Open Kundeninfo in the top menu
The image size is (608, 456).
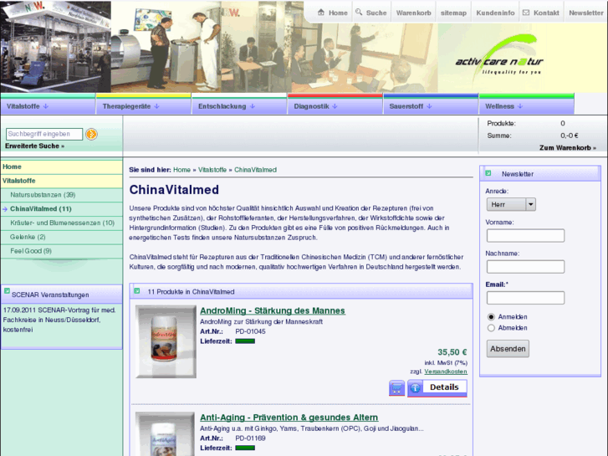pos(495,13)
